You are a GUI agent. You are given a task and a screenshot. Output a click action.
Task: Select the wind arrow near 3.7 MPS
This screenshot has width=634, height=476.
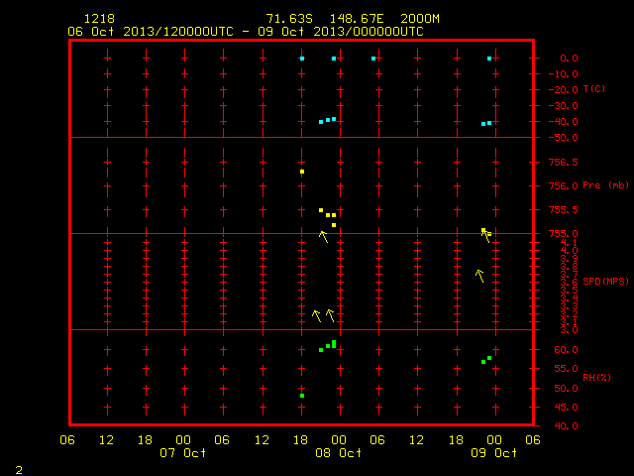479,276
